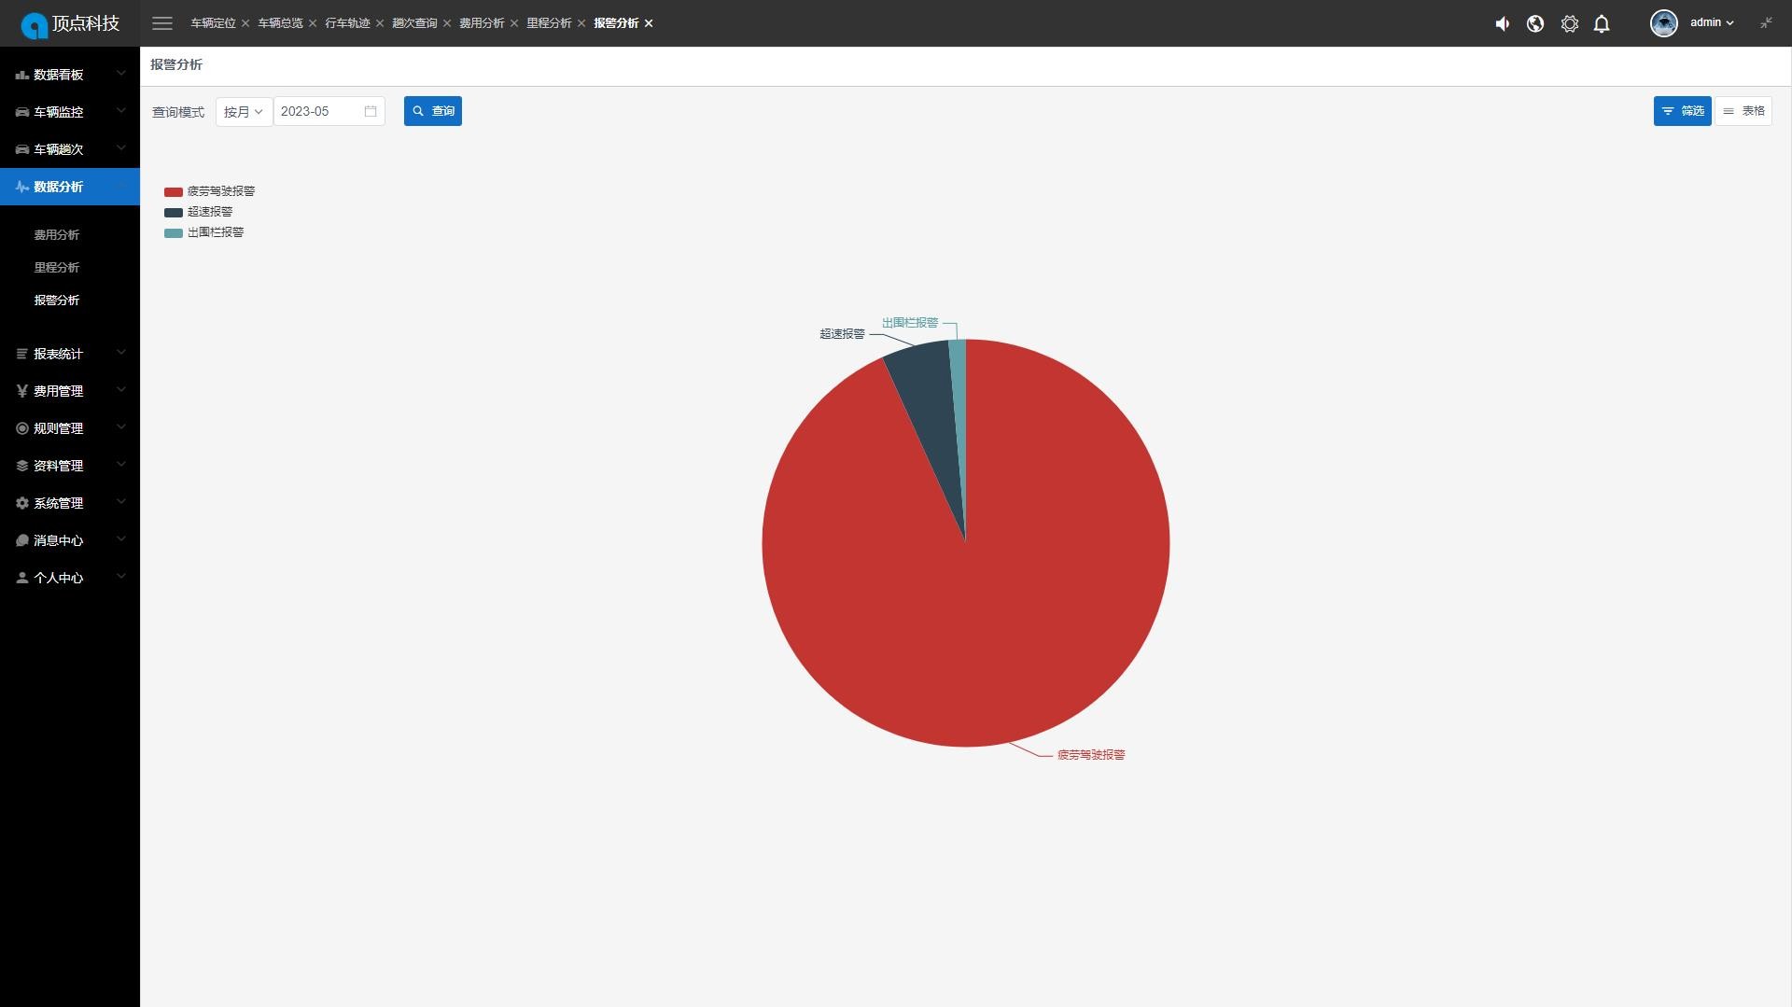Toggle 超速报警 legend series visibility
The image size is (1792, 1007).
(198, 212)
